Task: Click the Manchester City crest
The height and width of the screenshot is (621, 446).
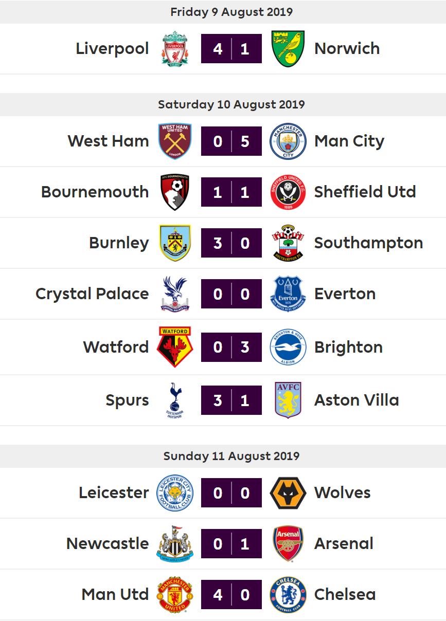Action: tap(288, 141)
